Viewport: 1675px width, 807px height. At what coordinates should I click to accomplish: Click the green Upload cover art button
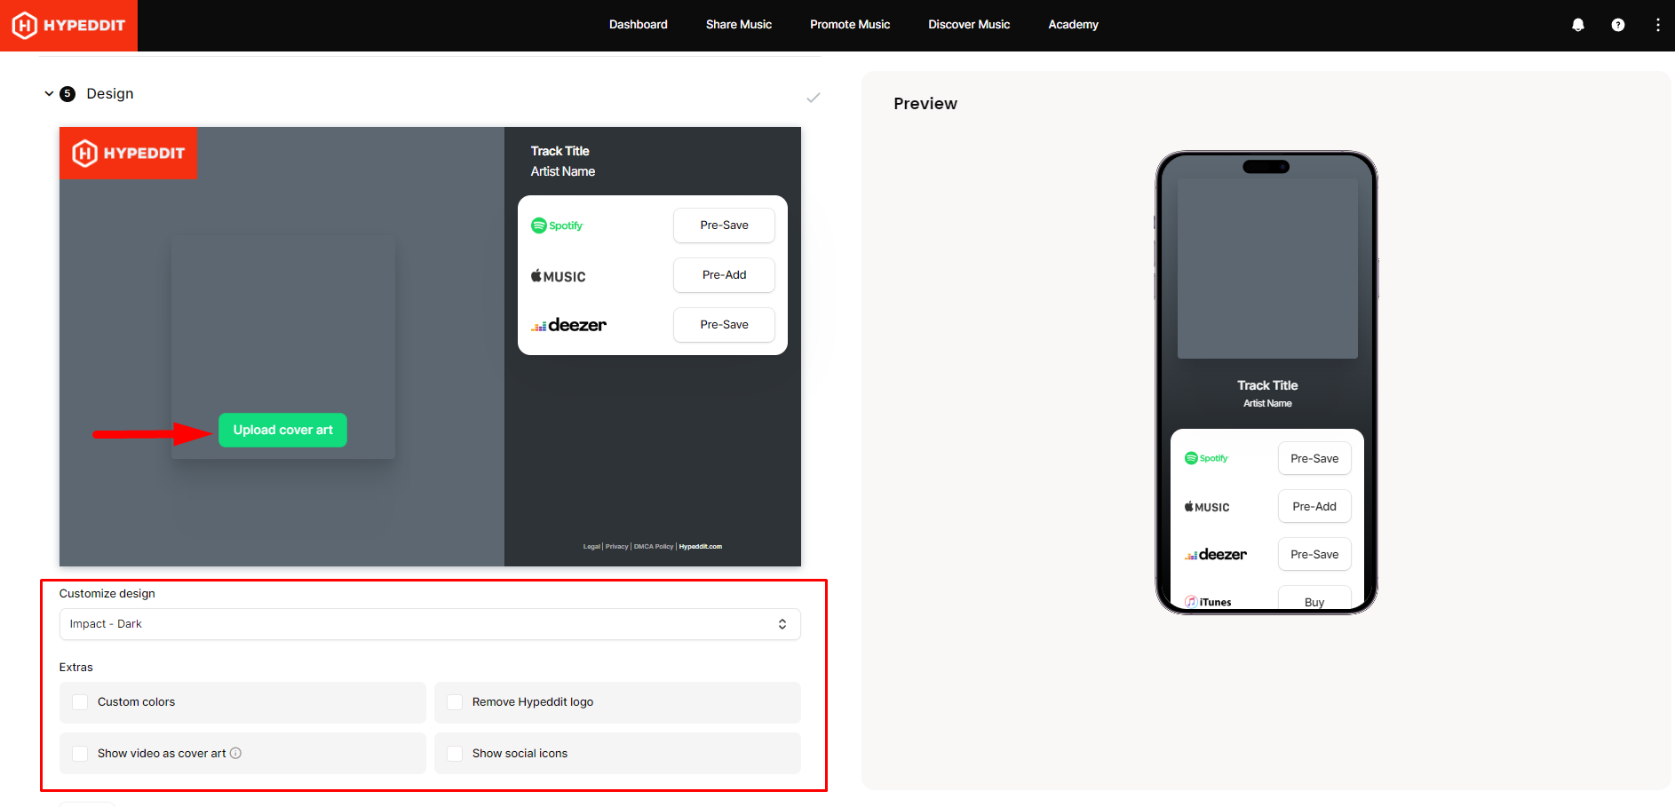point(282,430)
